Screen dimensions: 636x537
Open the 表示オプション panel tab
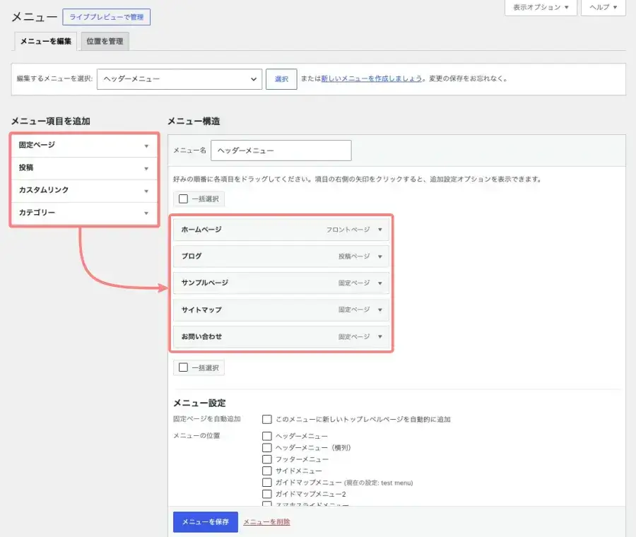(541, 7)
